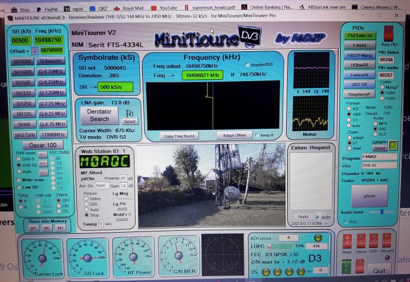Image resolution: width=410 pixels, height=282 pixels.
Task: Enable the Low SR checkbox
Action: click(19, 187)
